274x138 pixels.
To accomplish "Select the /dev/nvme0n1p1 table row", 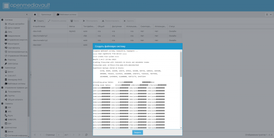I will point(107,36).
